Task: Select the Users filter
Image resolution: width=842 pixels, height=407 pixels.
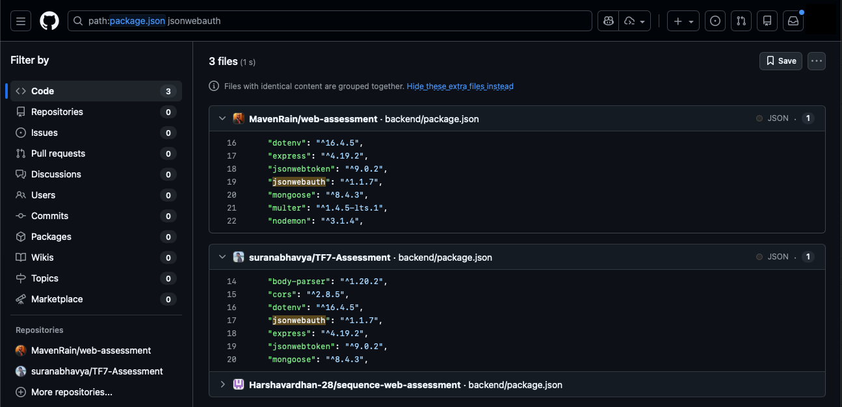Action: point(96,195)
